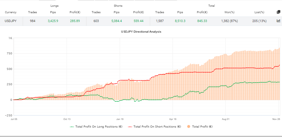Click the Shorts Pips column header
This screenshot has width=282, height=137.
(x=117, y=12)
